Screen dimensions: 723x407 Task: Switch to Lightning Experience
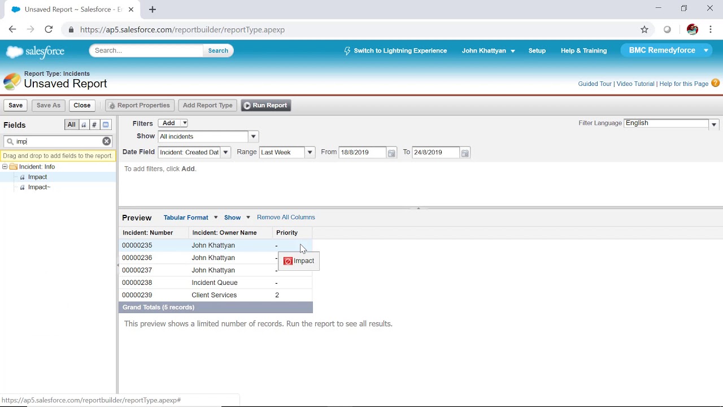[x=395, y=50]
